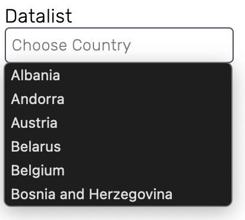Click the Andorra suggestion entry
The width and height of the screenshot is (245, 220).
tap(118, 99)
